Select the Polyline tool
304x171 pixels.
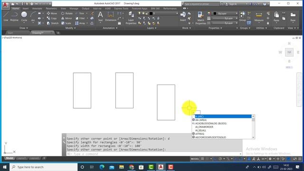click(x=14, y=16)
